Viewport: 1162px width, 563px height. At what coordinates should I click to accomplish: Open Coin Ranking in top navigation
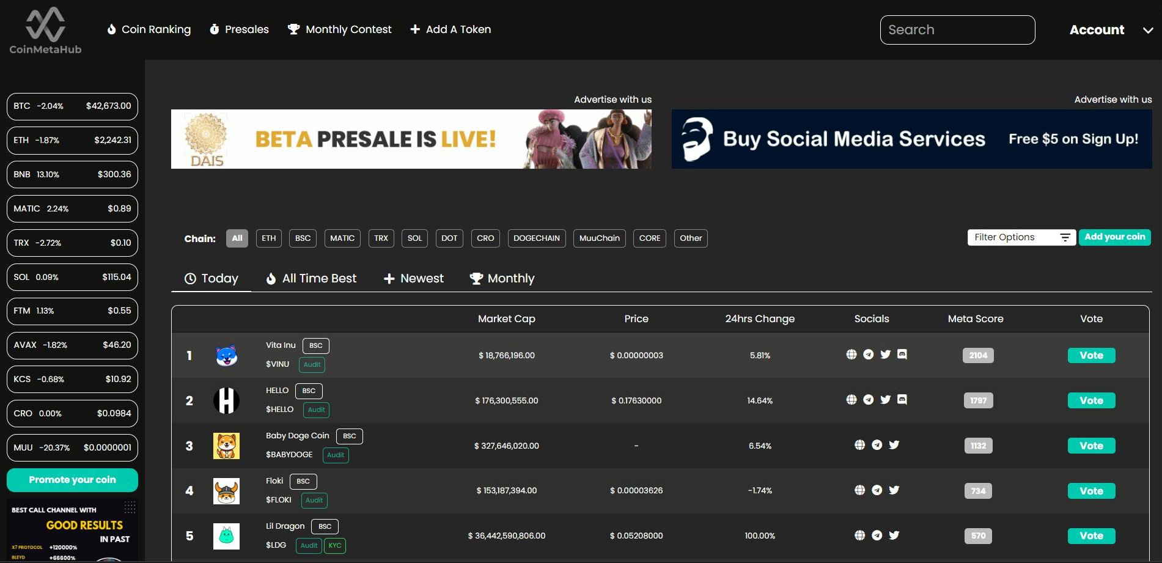pos(149,29)
